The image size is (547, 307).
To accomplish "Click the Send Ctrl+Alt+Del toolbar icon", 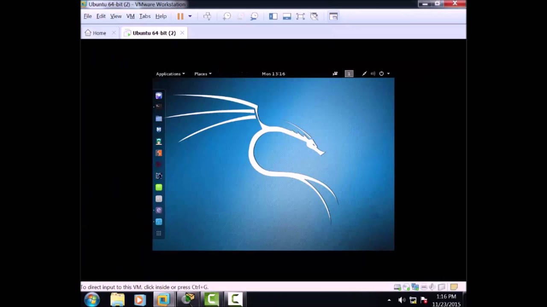I will [207, 16].
